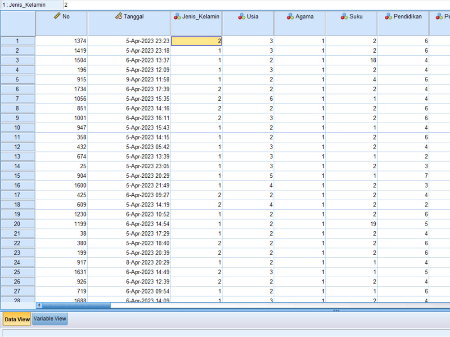Select the Data View tab
Image resolution: width=450 pixels, height=337 pixels.
pyautogui.click(x=17, y=319)
